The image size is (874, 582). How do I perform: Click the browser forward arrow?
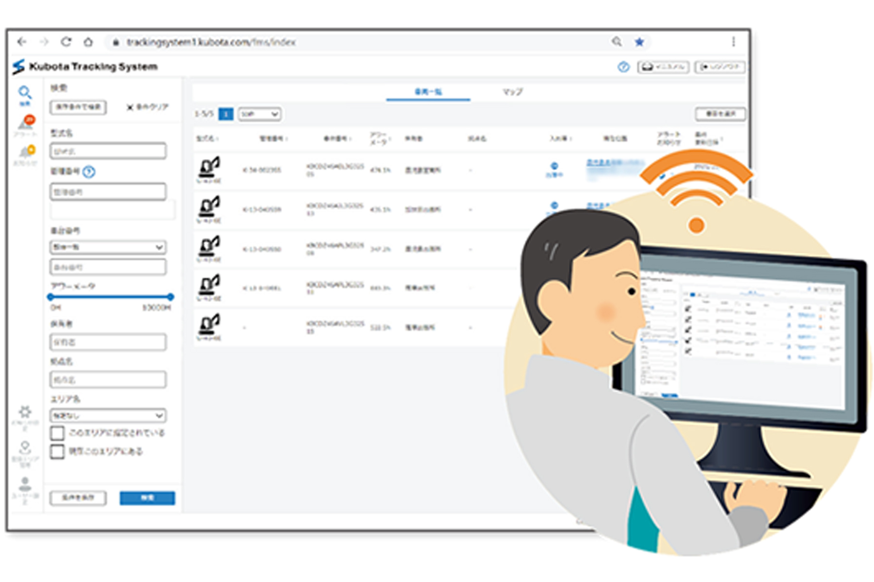(x=44, y=42)
